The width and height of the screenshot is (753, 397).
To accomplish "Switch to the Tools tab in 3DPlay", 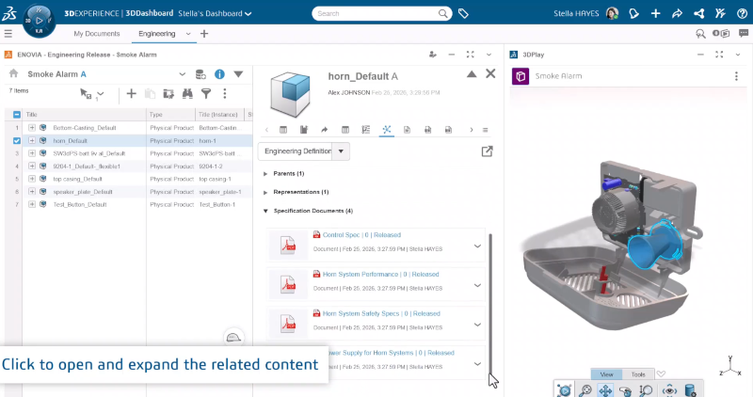I will click(638, 374).
